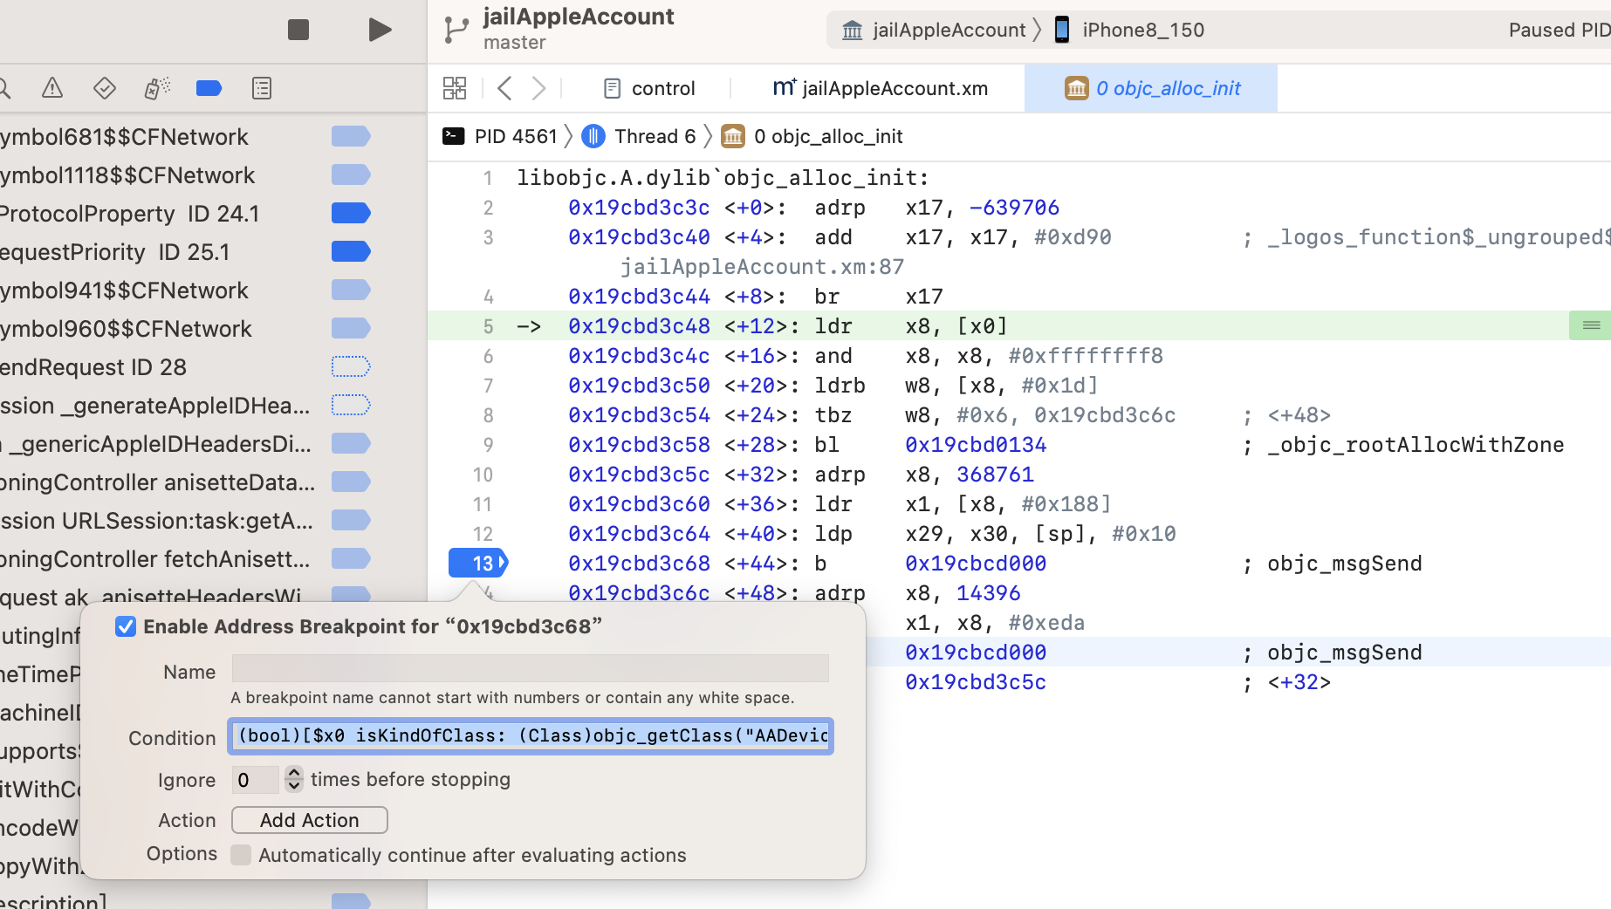Disable the ProtocolProperty ID 24.1 breakpoint
The width and height of the screenshot is (1611, 909).
(x=351, y=213)
